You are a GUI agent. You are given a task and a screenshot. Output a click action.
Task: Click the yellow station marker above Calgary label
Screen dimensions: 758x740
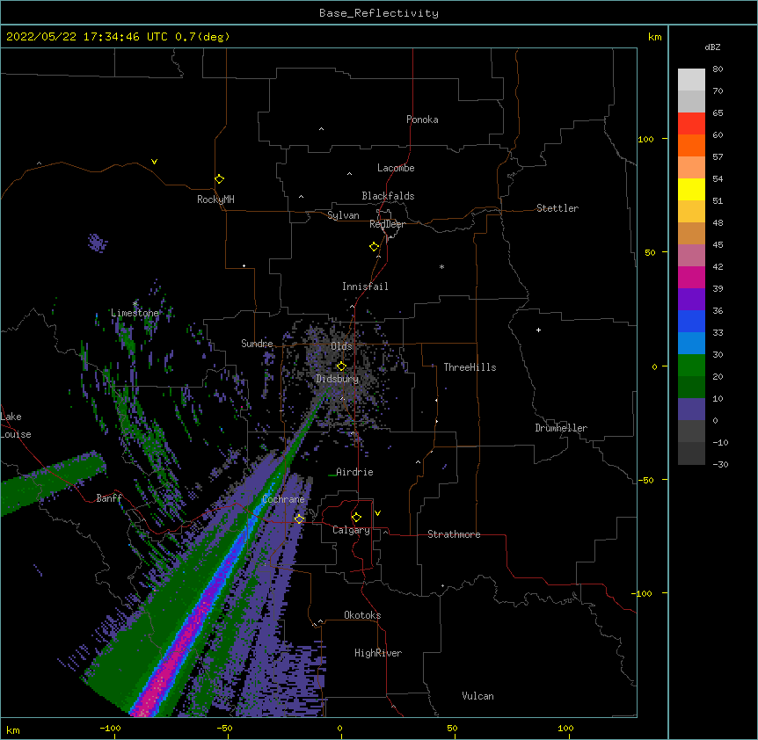point(356,518)
